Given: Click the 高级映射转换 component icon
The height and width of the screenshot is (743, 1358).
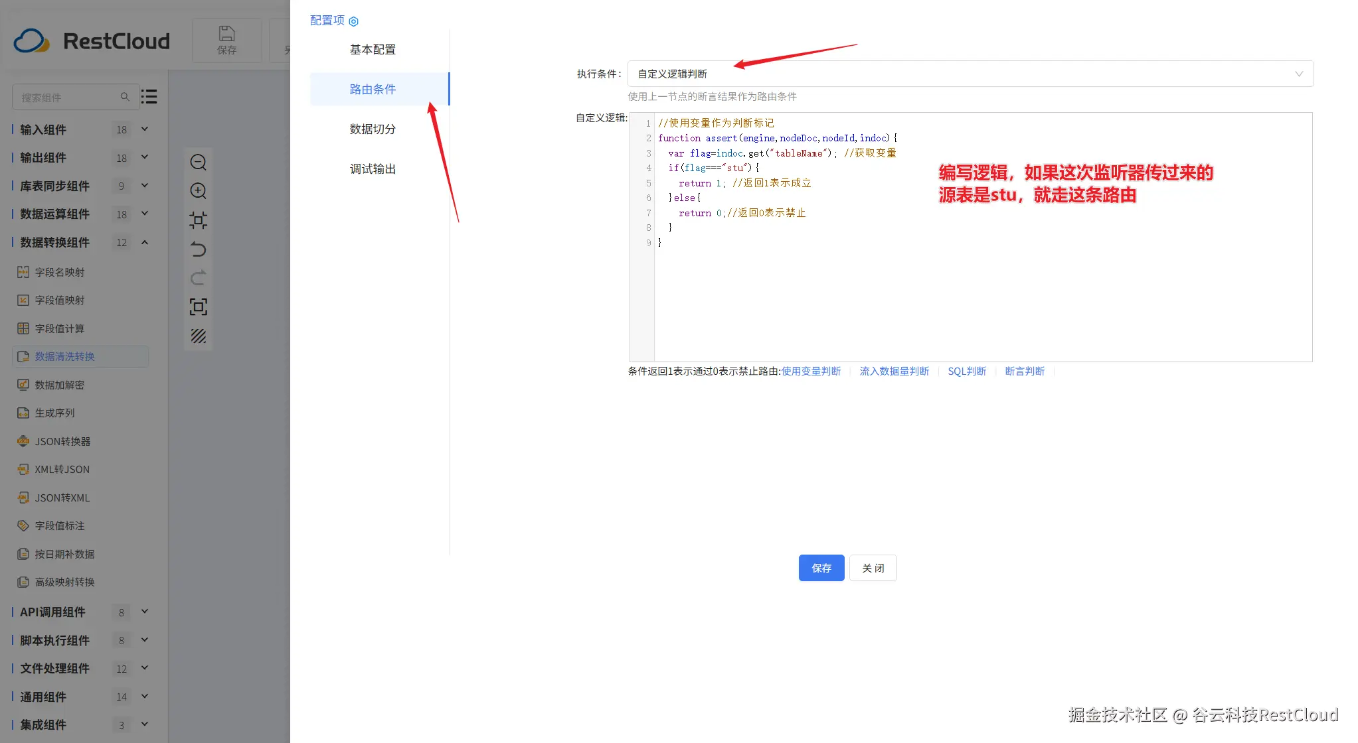Looking at the screenshot, I should click(x=23, y=582).
